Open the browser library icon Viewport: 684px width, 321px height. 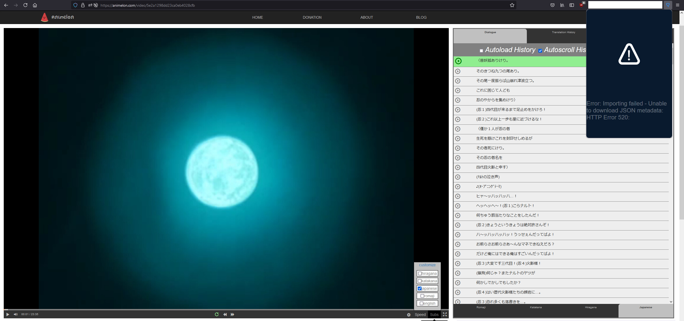click(562, 5)
